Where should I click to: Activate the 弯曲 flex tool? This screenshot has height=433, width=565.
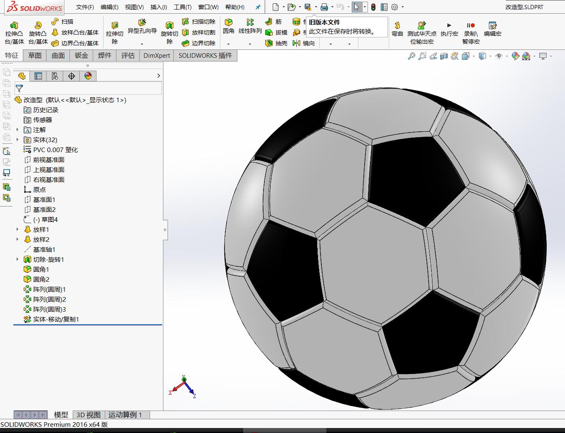[x=397, y=29]
